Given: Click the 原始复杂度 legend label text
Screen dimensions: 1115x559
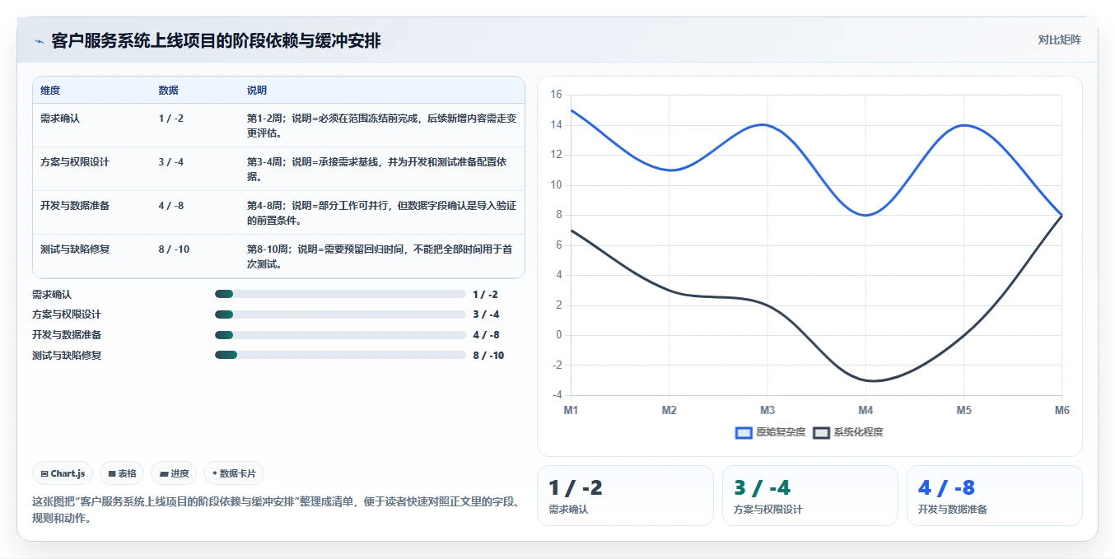Looking at the screenshot, I should pos(781,432).
